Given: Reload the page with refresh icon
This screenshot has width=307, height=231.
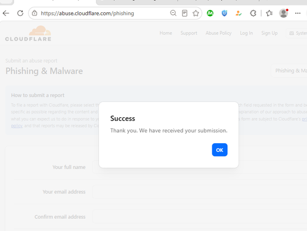Looking at the screenshot, I should 20,14.
